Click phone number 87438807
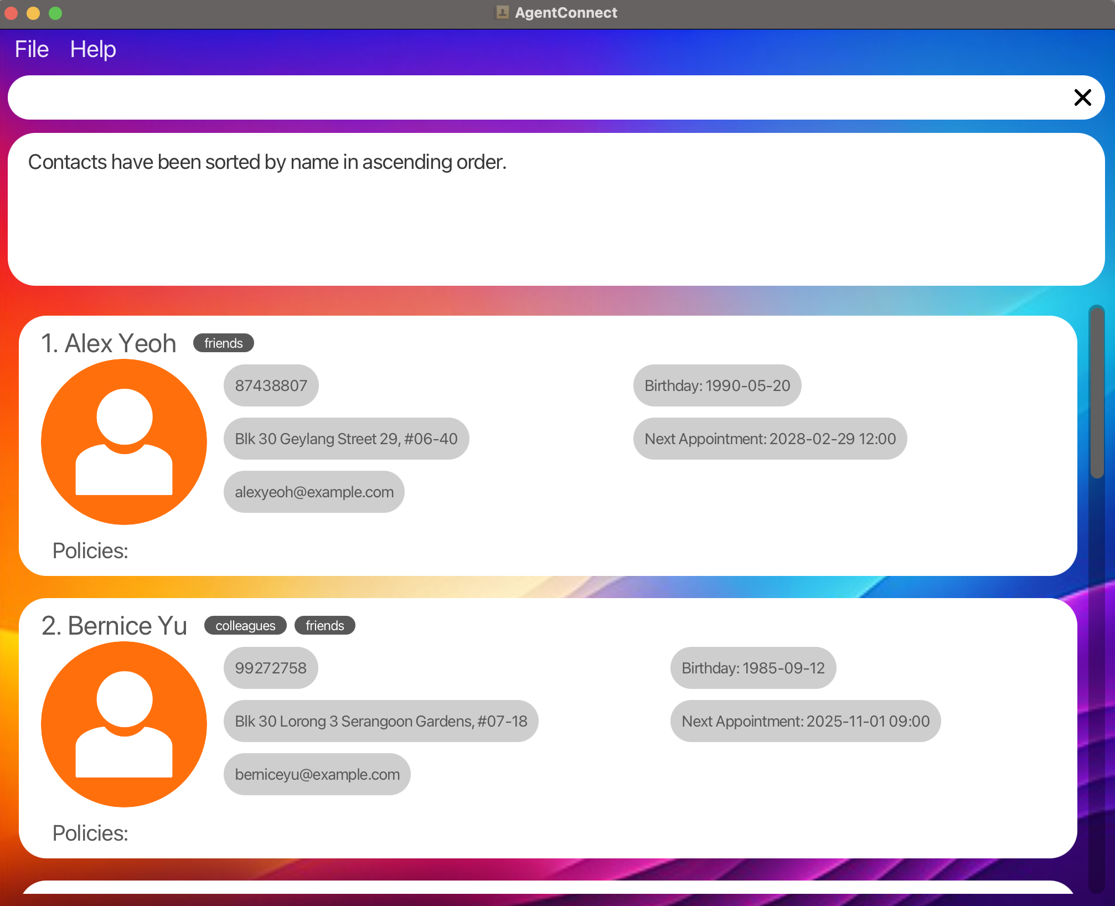Screen dimensions: 1115x906 click(x=271, y=385)
